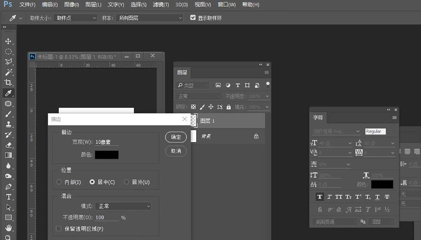Filter layers by smart objects icon
Screen dimensions: 421x240
[x=257, y=85]
